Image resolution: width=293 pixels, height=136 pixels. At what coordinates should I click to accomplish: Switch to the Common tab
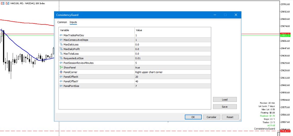tap(62, 22)
